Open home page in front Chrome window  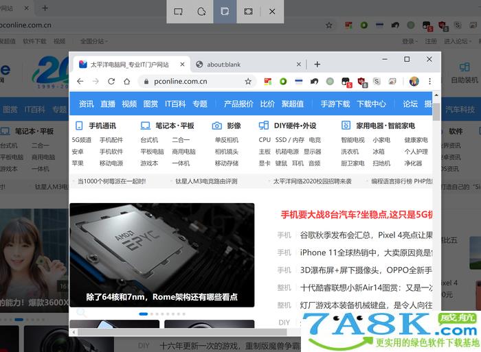(x=126, y=81)
